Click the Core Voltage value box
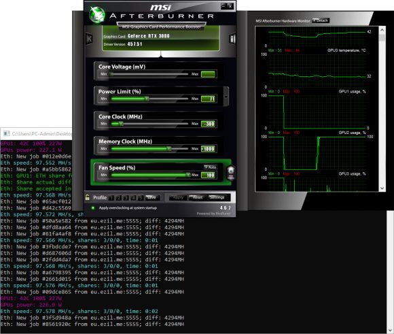 (x=208, y=74)
